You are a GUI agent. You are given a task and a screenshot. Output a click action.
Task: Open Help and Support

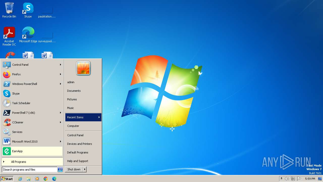(x=83, y=161)
